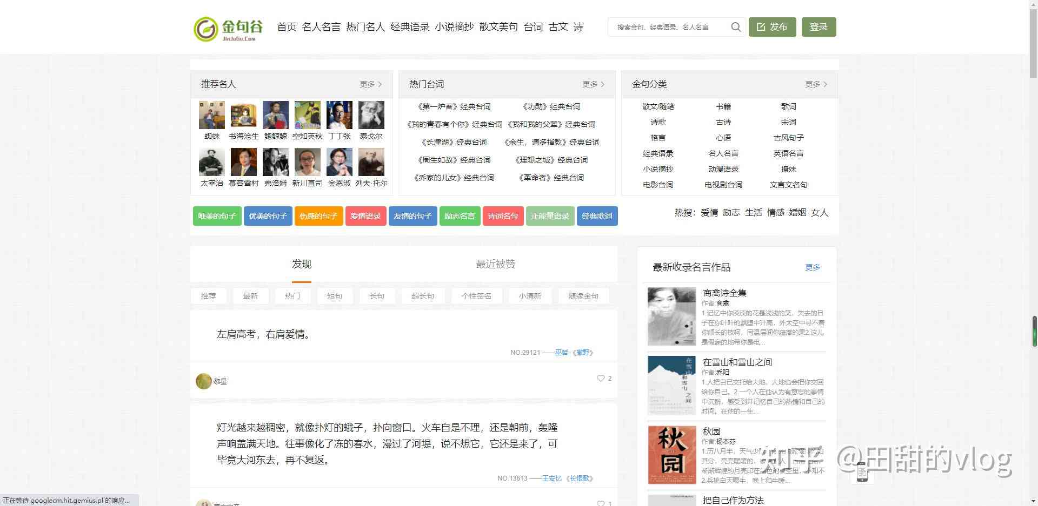Select the 个性签名 filter

pyautogui.click(x=476, y=296)
